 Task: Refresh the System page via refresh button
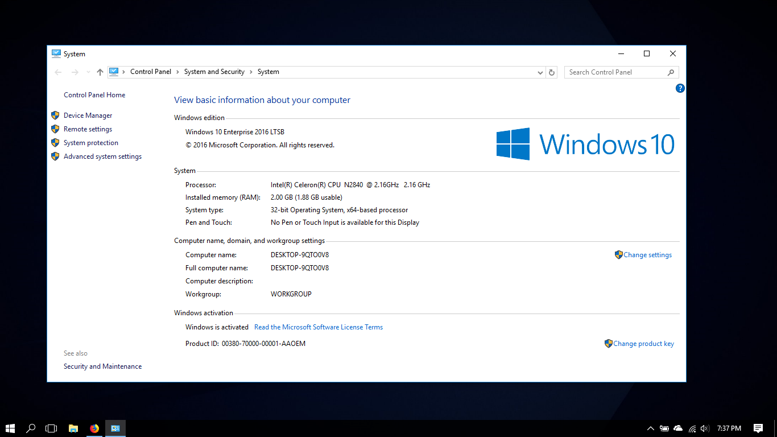point(551,72)
